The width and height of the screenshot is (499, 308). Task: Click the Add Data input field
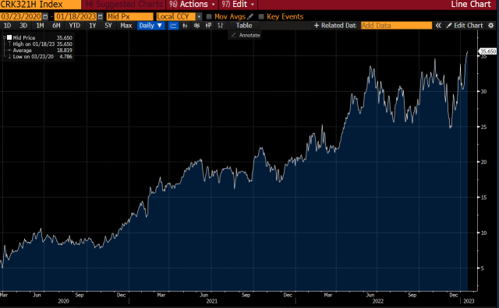tap(397, 26)
